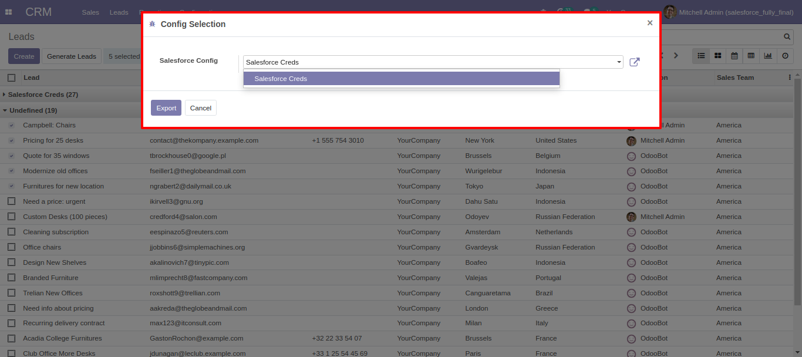Image resolution: width=802 pixels, height=357 pixels.
Task: Sort by the Lead column header
Action: point(32,78)
